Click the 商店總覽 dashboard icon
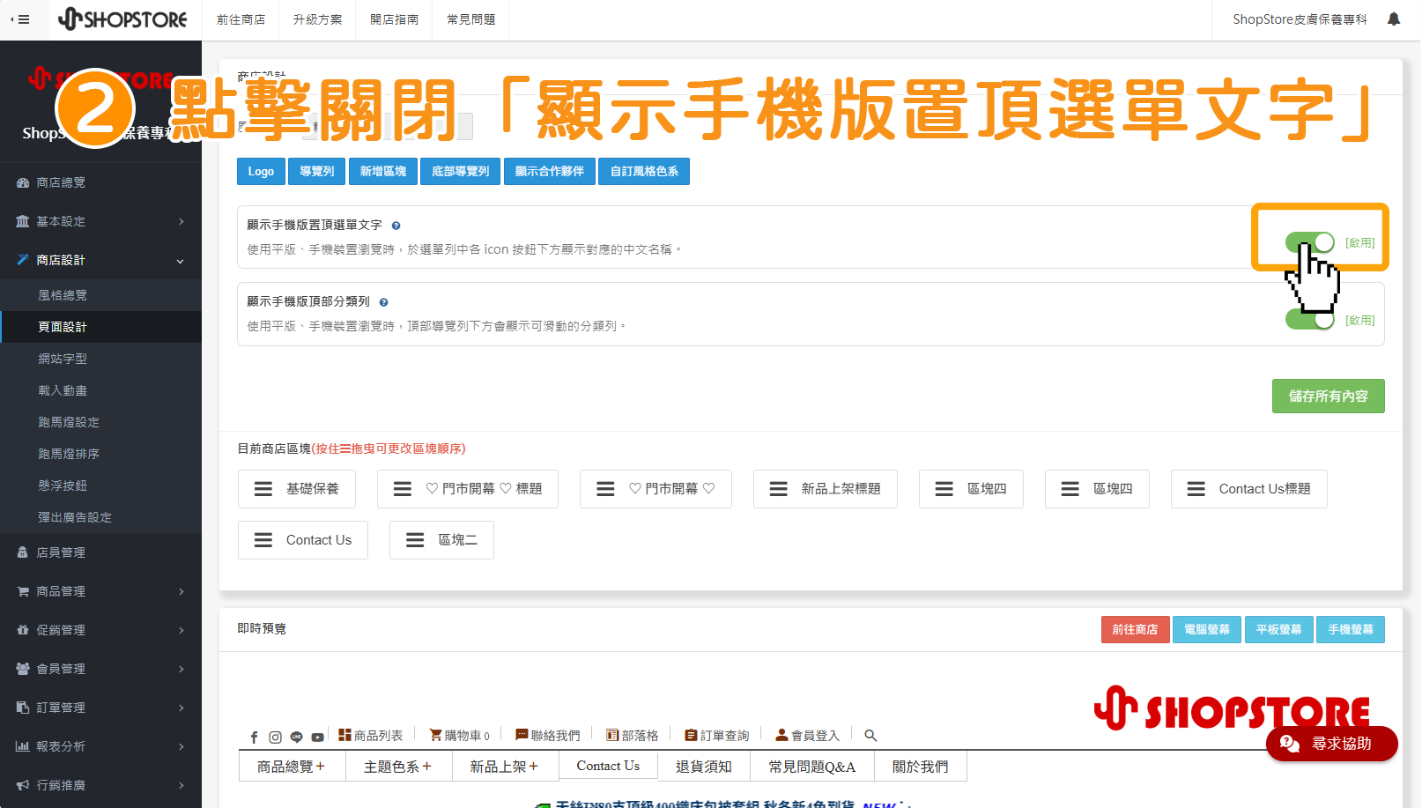 pyautogui.click(x=23, y=182)
